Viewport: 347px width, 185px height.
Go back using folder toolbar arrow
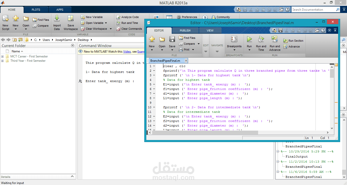tap(3, 40)
